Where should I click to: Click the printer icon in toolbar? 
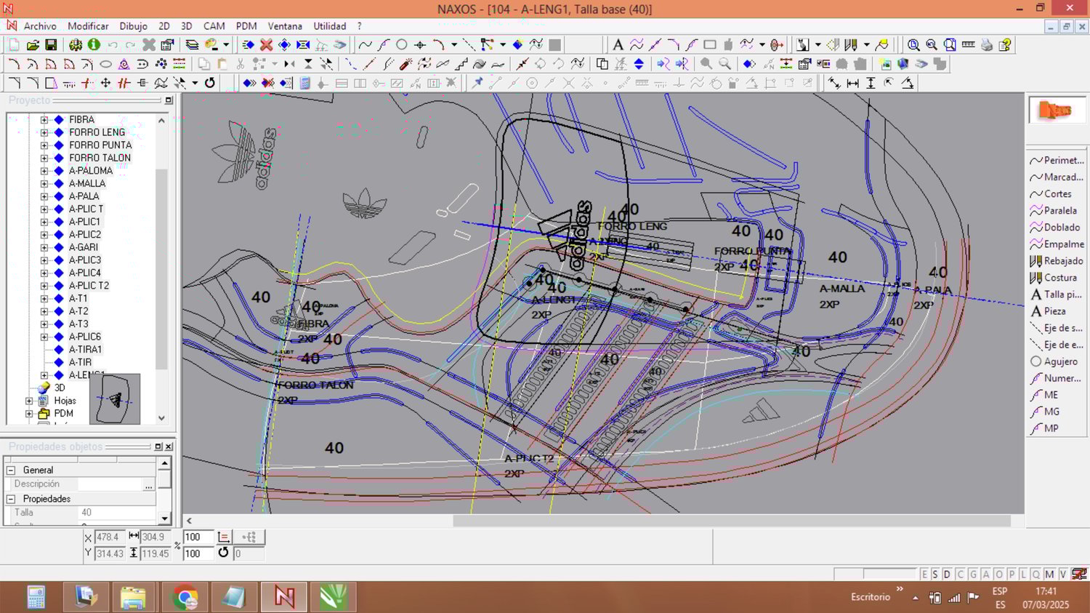tap(986, 45)
